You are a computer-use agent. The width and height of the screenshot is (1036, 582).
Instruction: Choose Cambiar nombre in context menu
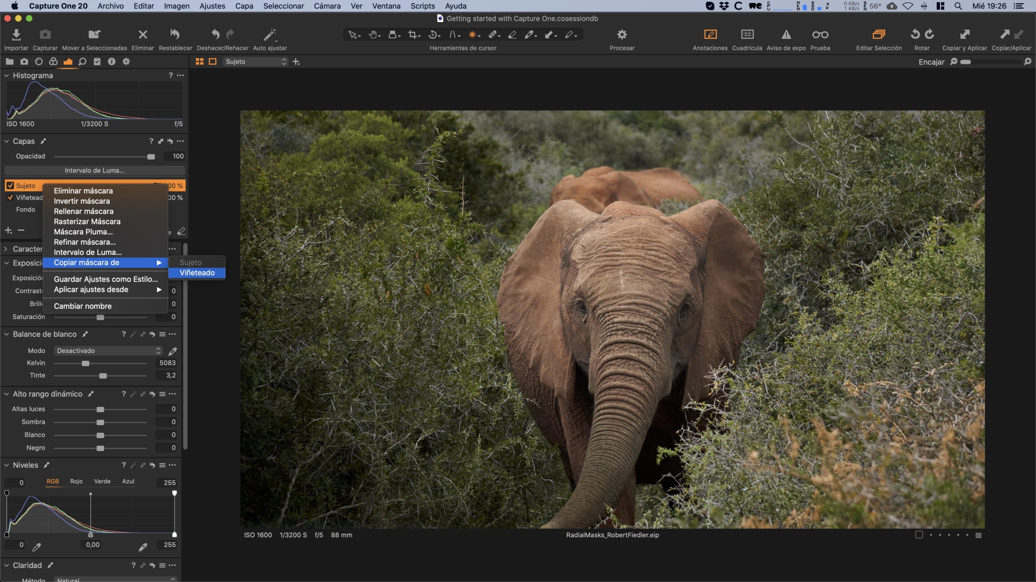(105, 306)
